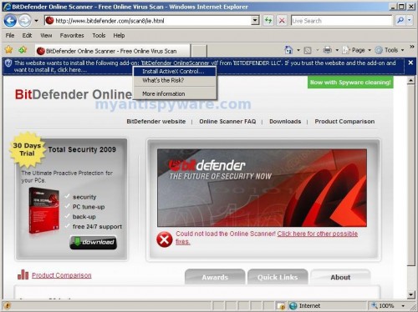This screenshot has height=312, width=418.
Task: Click the Forward navigation arrow
Action: click(25, 21)
